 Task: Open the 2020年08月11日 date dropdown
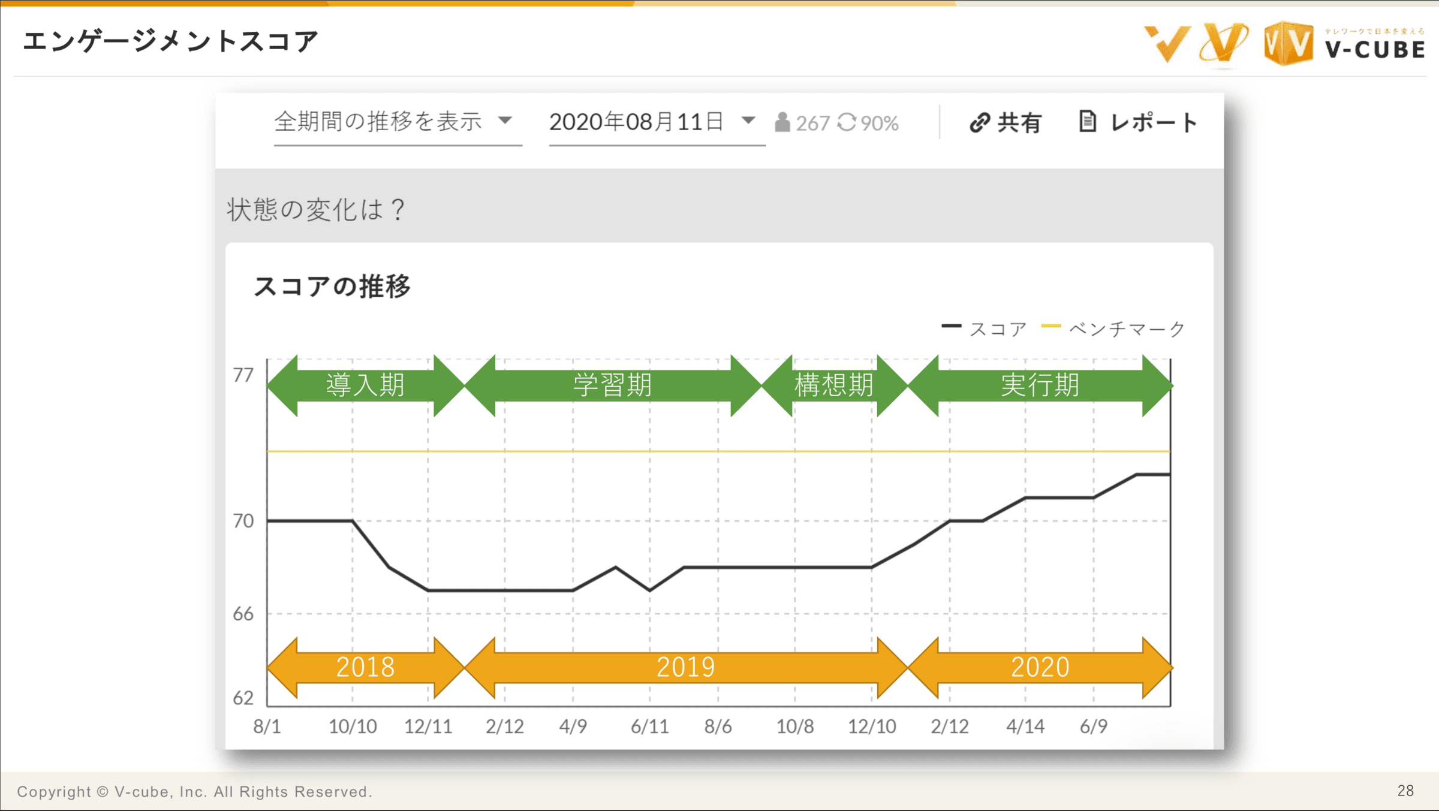[637, 122]
